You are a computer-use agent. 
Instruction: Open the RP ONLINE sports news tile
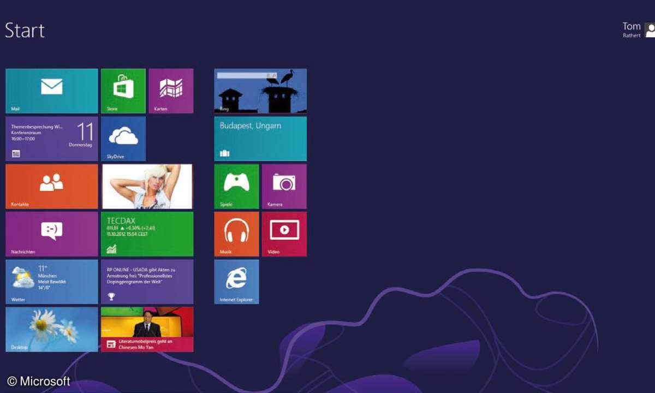coord(147,282)
